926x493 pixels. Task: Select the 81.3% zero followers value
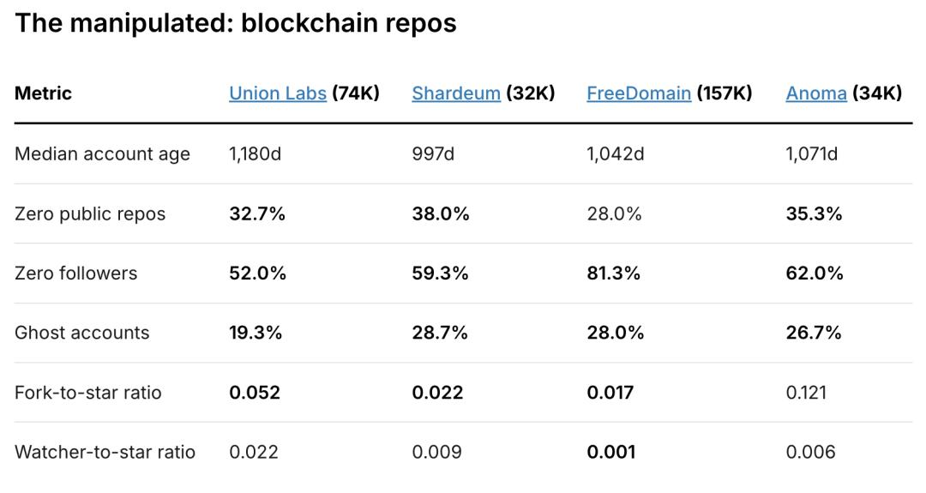pyautogui.click(x=615, y=274)
